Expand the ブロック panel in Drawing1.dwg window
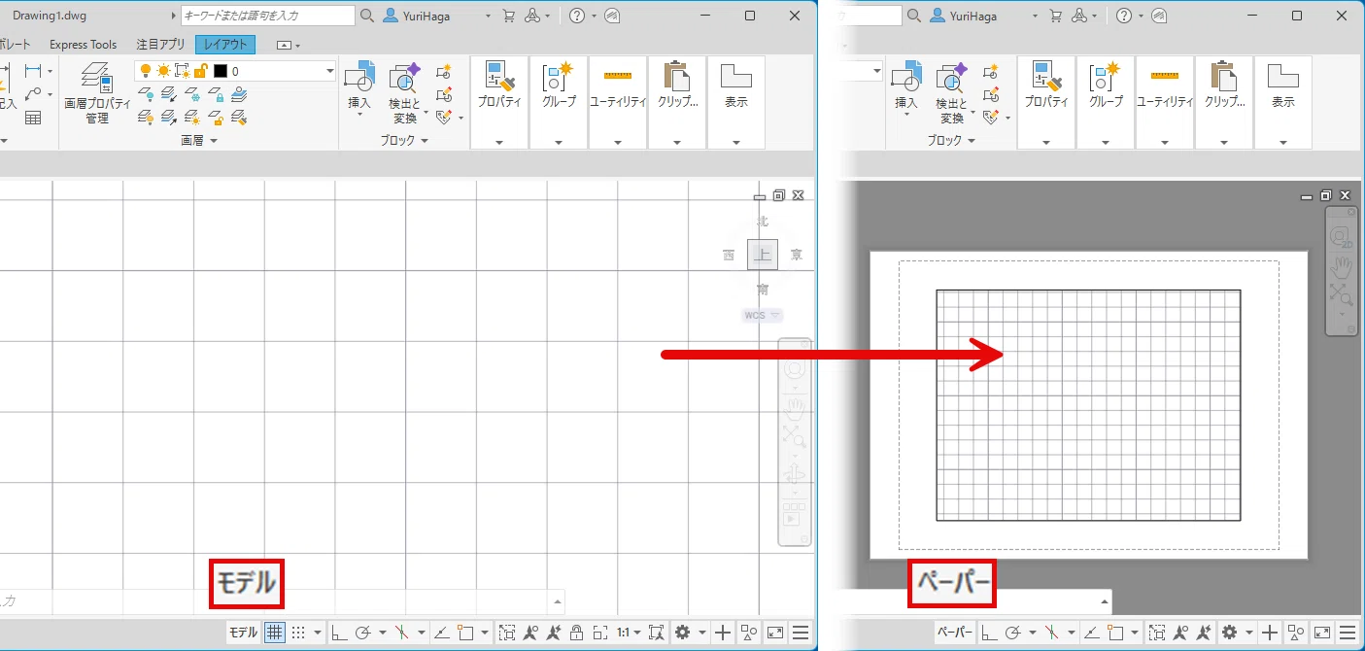The width and height of the screenshot is (1365, 651). [404, 141]
